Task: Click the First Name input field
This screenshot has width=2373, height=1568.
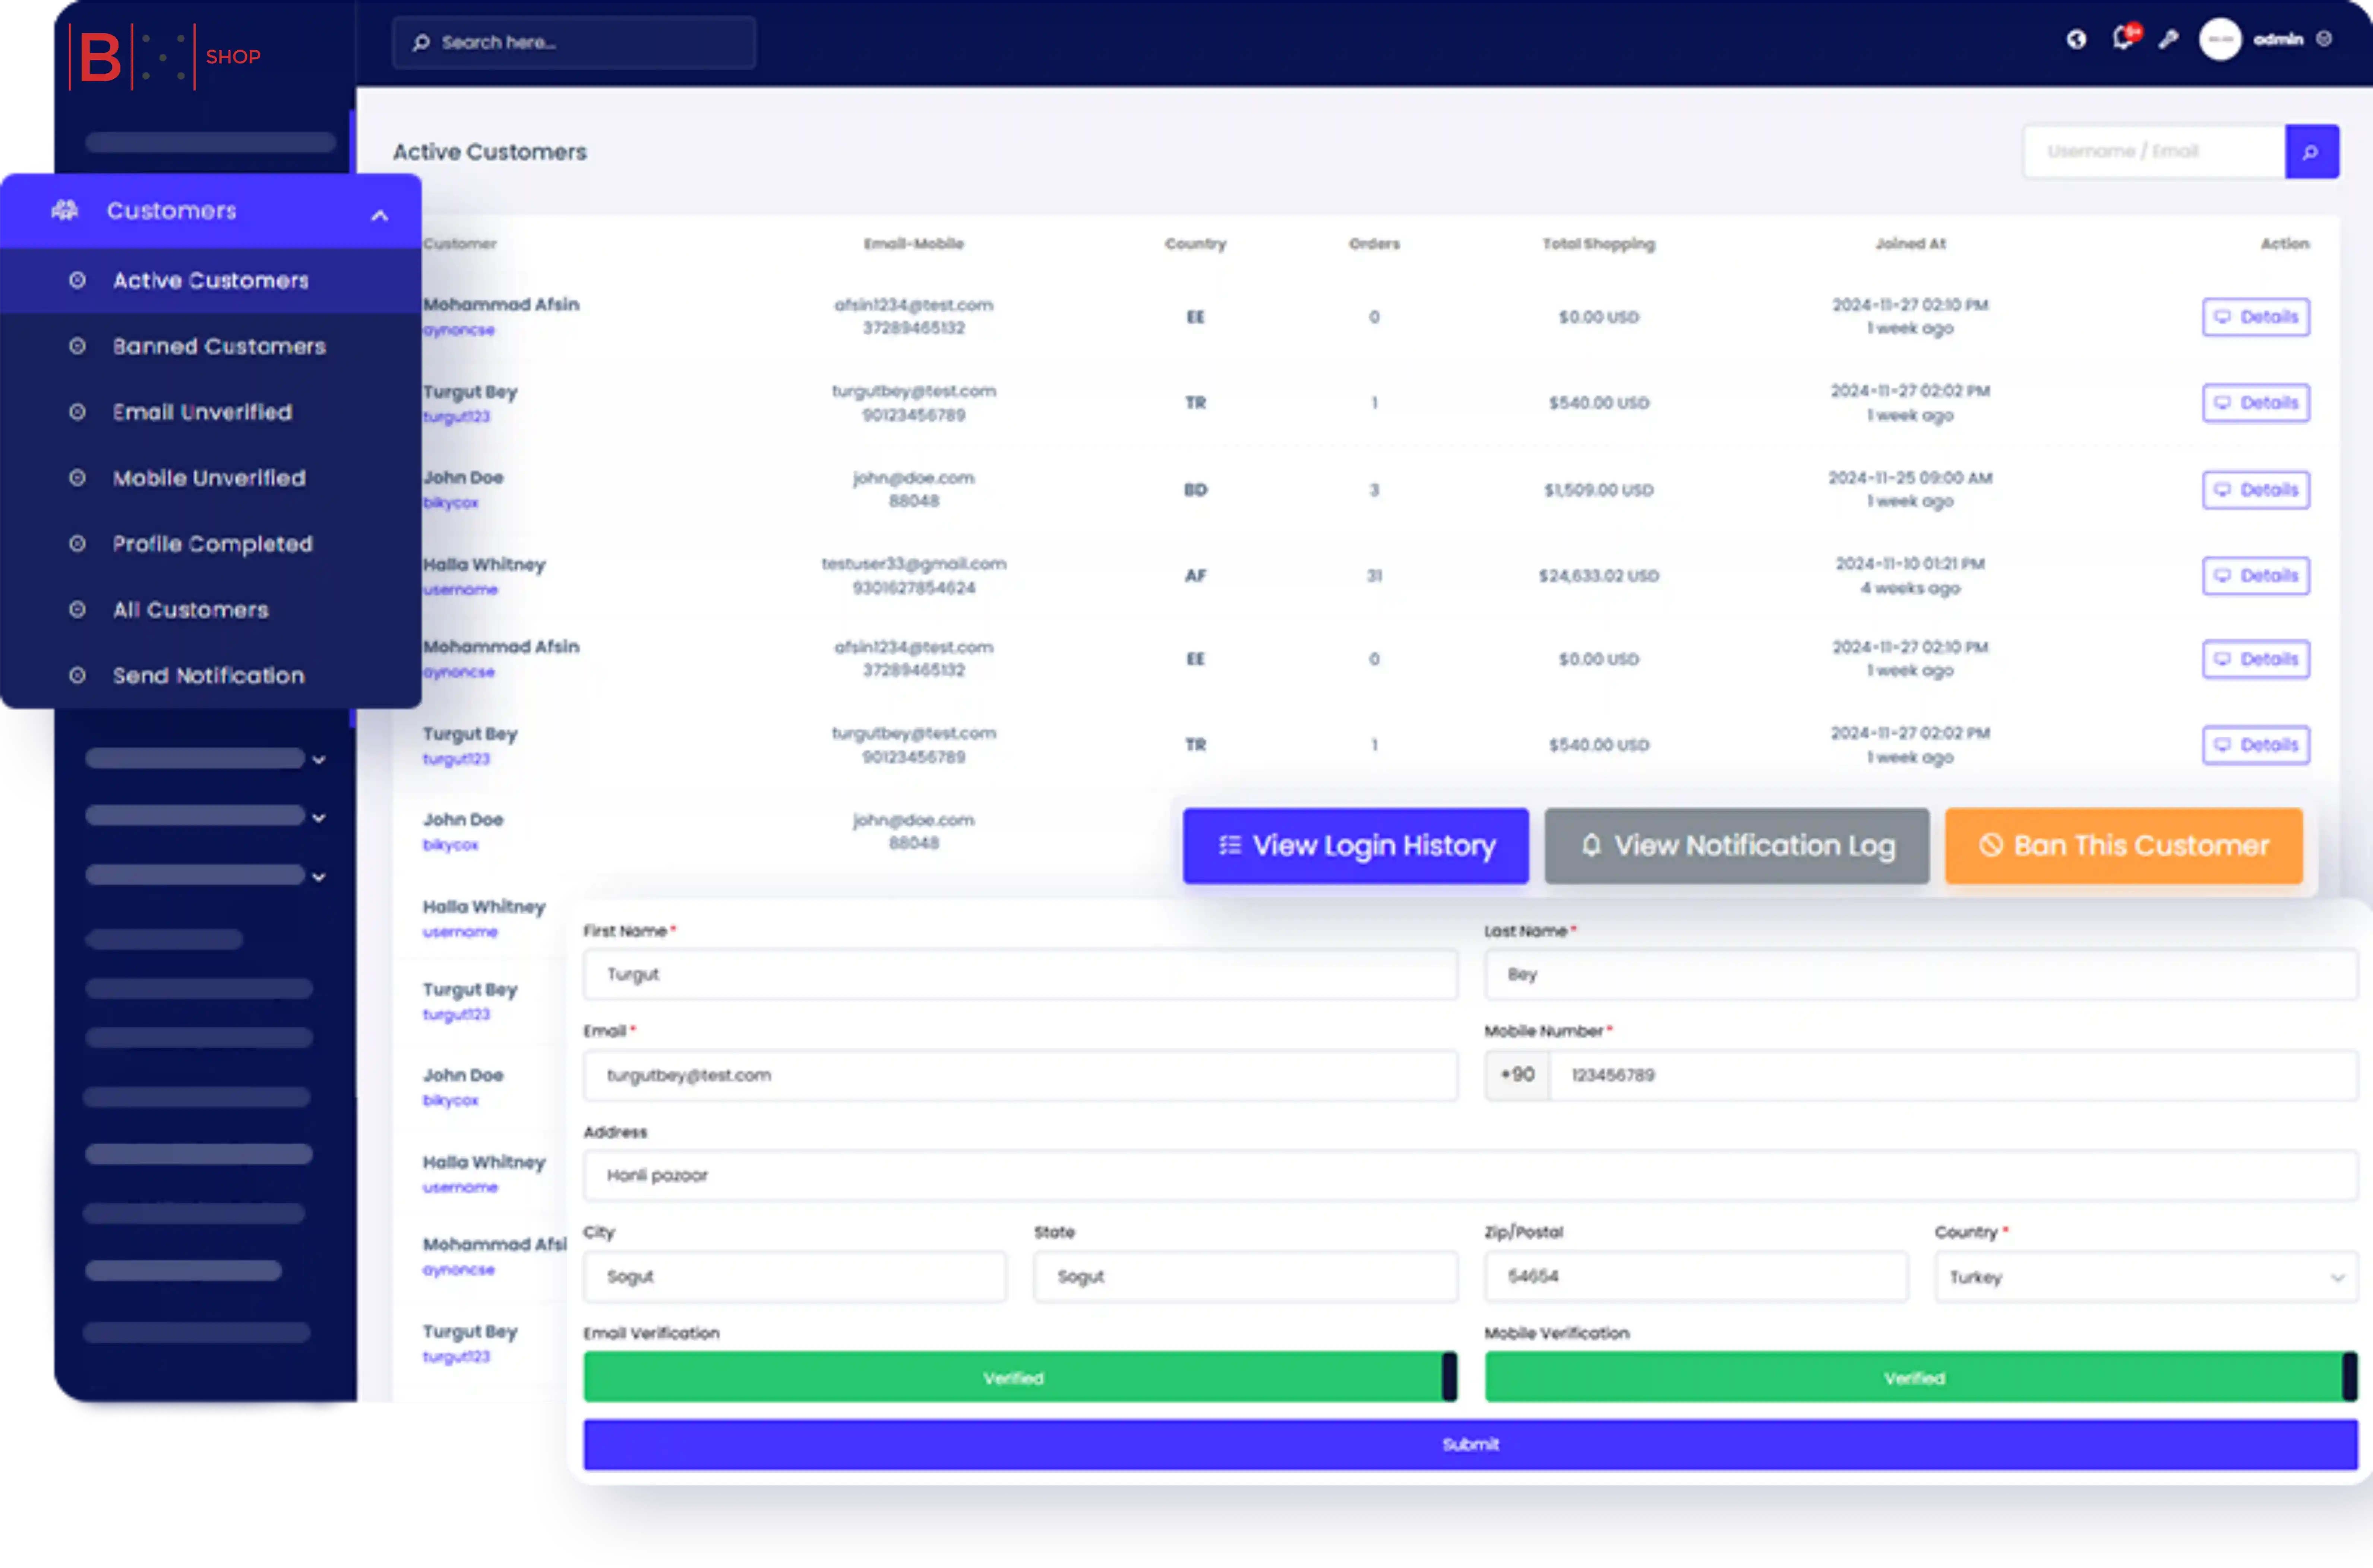Action: click(1019, 974)
